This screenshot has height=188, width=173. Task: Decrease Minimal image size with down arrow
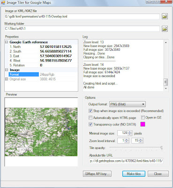[130, 134]
